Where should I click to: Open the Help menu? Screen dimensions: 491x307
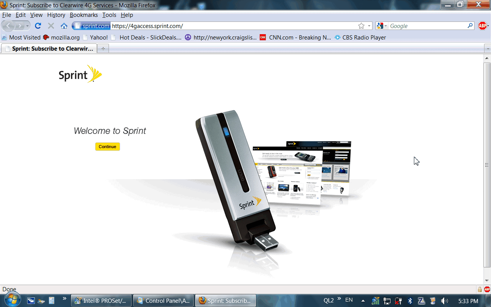(x=127, y=15)
